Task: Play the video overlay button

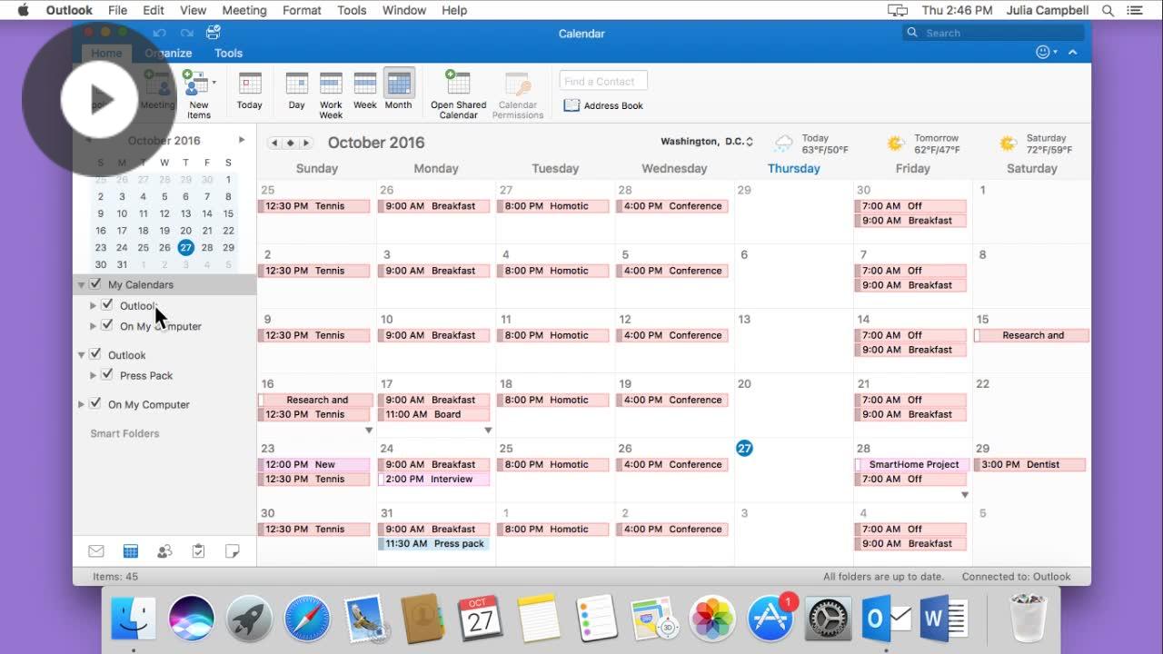Action: [99, 99]
